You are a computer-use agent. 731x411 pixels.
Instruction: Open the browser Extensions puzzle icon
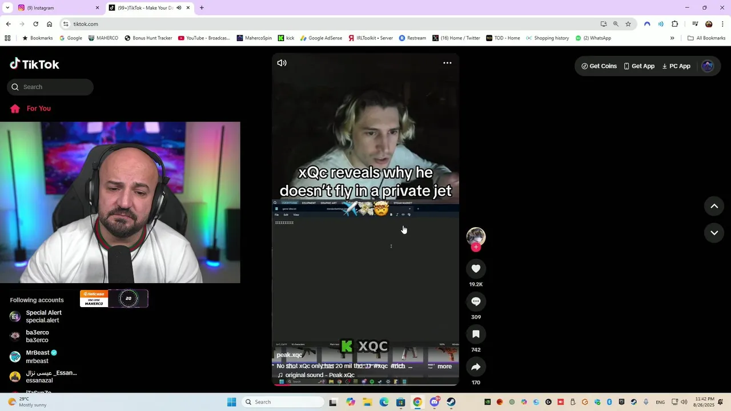pos(675,24)
